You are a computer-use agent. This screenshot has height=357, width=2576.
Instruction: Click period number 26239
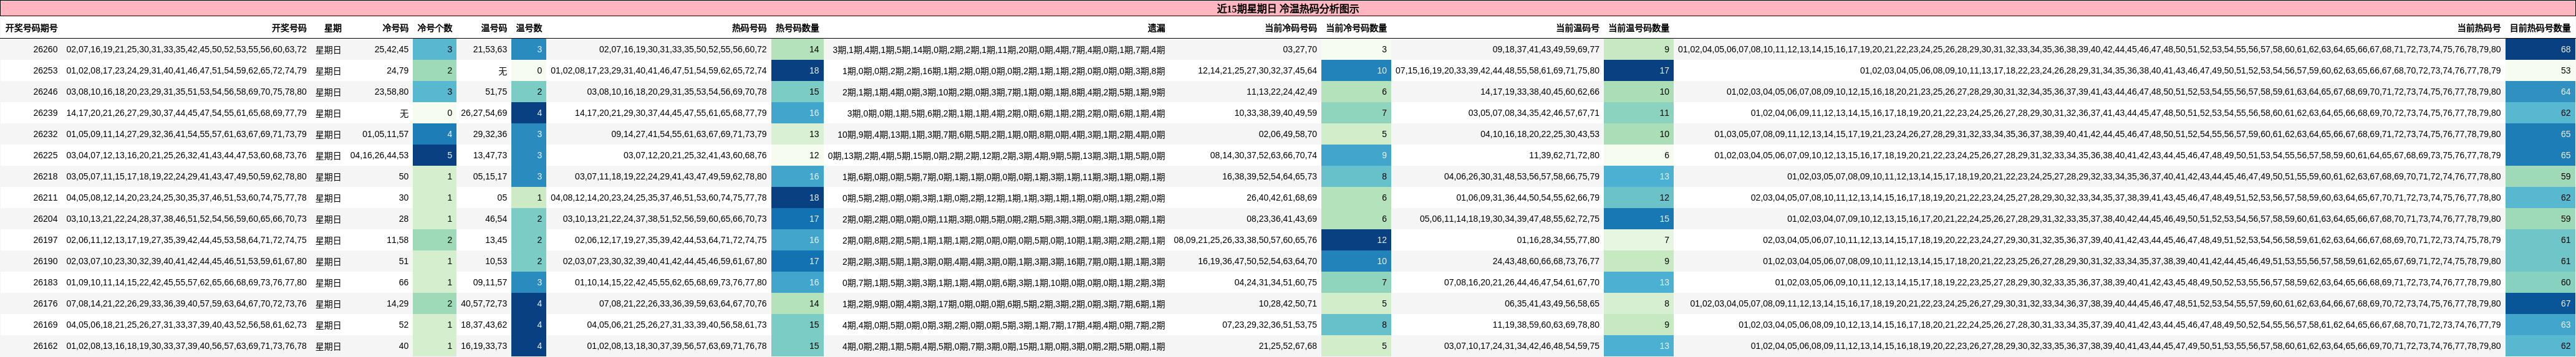click(x=45, y=113)
